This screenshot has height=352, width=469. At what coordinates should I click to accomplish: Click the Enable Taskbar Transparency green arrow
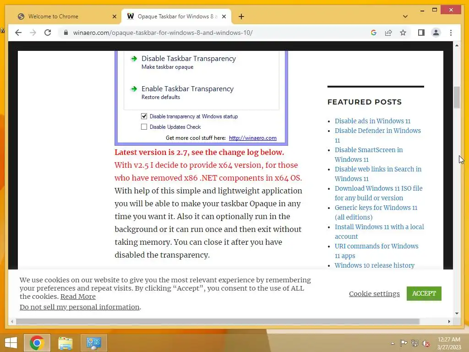134,88
